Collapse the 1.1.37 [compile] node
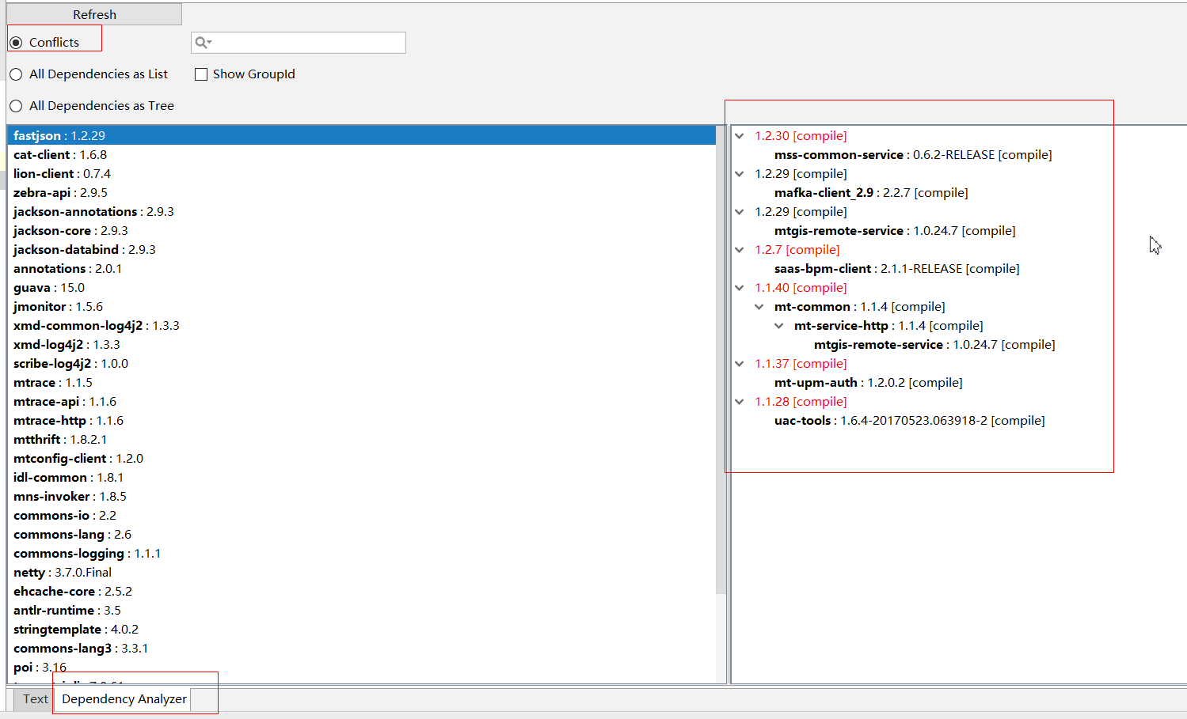The width and height of the screenshot is (1187, 719). tap(740, 364)
